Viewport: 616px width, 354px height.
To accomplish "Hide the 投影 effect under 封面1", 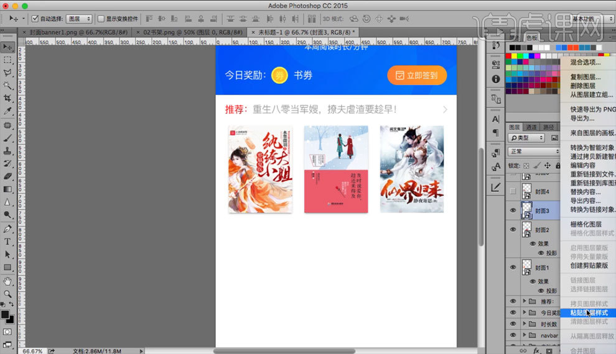I will point(541,291).
